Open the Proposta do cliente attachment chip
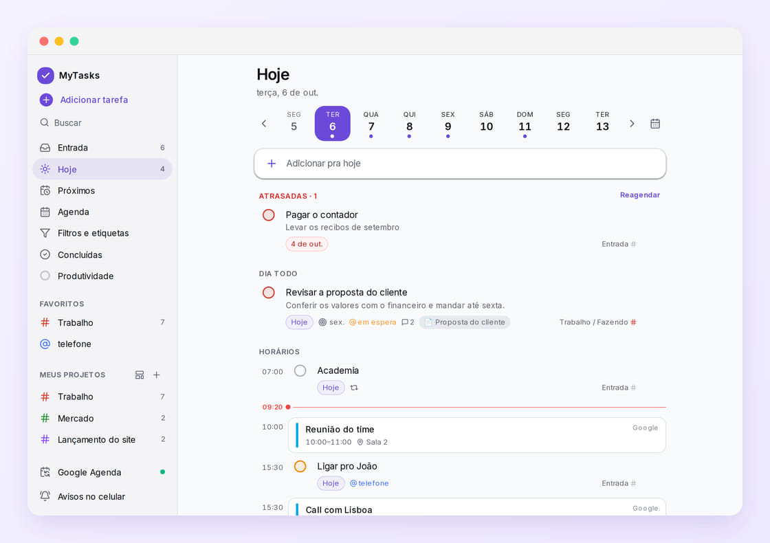The image size is (770, 543). [x=465, y=322]
